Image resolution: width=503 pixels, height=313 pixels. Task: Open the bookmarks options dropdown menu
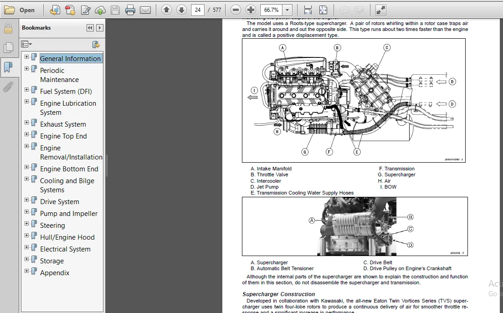(26, 44)
